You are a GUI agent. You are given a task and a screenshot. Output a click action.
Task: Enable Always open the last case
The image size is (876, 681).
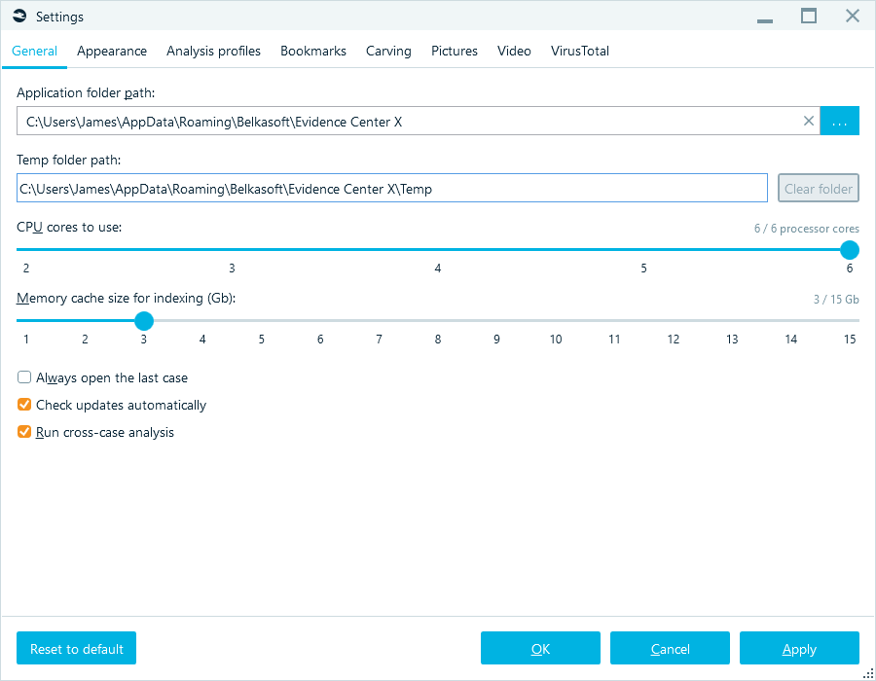click(x=24, y=377)
